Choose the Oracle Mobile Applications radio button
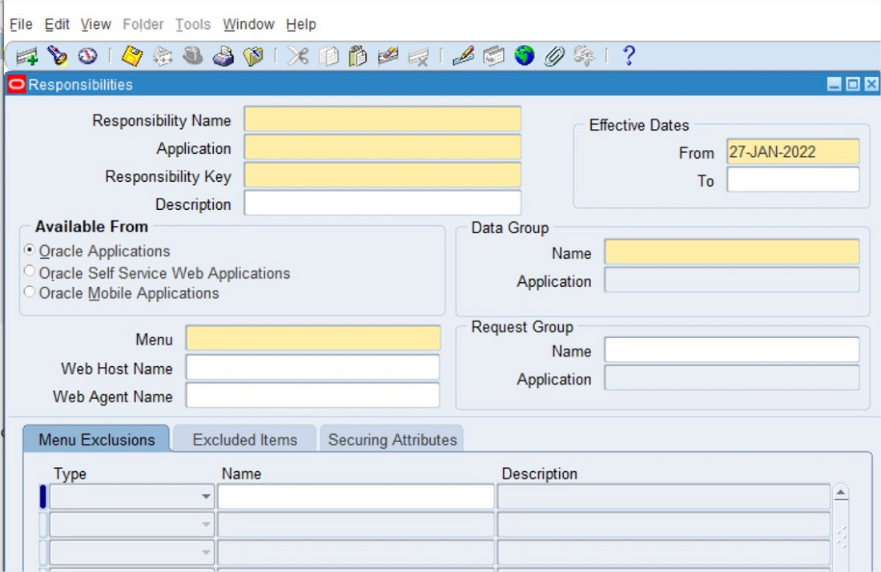The height and width of the screenshot is (572, 881). [30, 293]
